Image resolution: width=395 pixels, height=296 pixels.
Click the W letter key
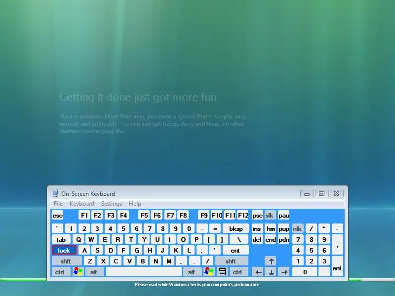tap(91, 239)
